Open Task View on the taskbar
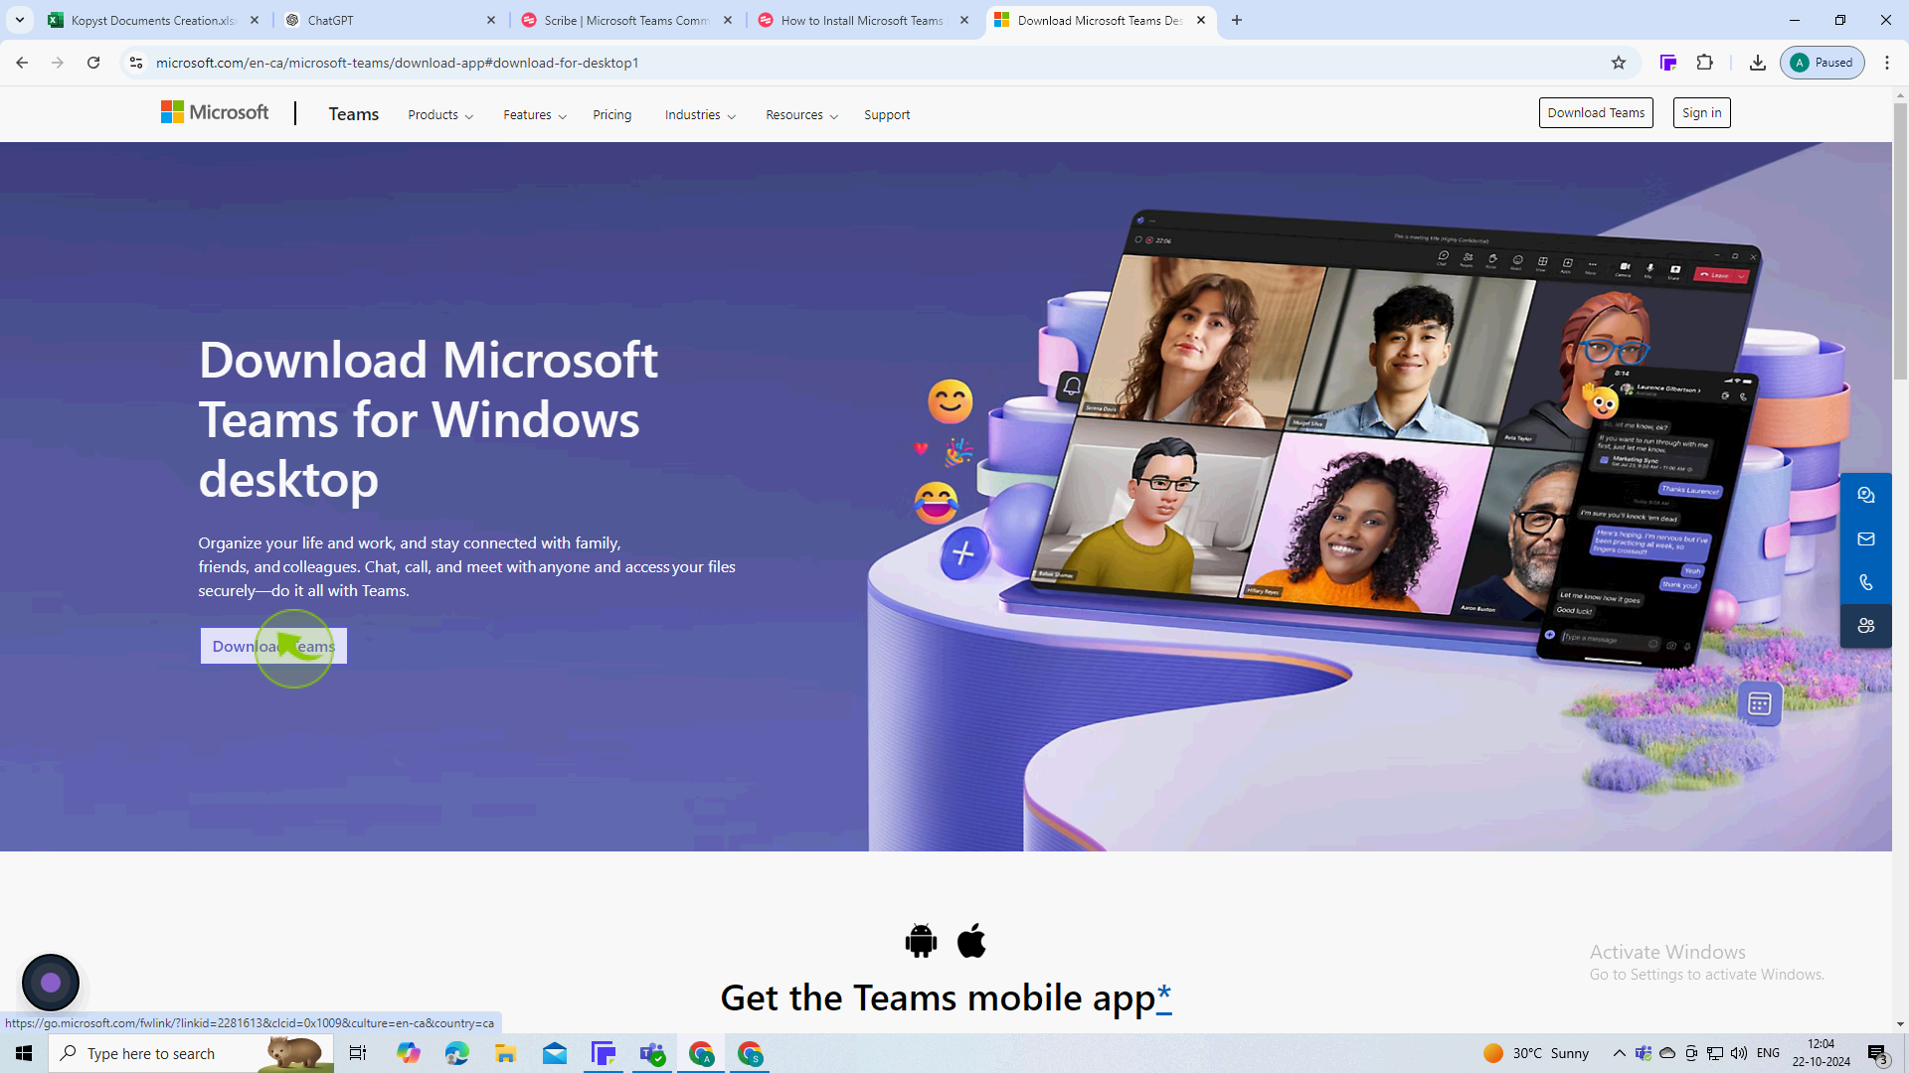The height and width of the screenshot is (1073, 1909). coord(358,1053)
